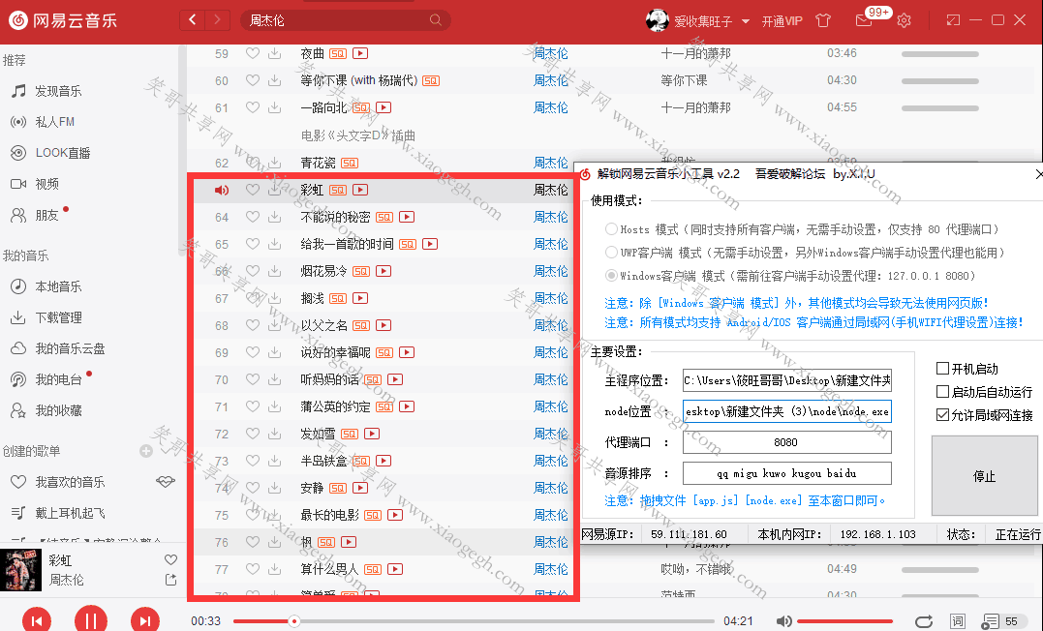
Task: Click the 代理端口 8080 field
Action: (x=787, y=442)
